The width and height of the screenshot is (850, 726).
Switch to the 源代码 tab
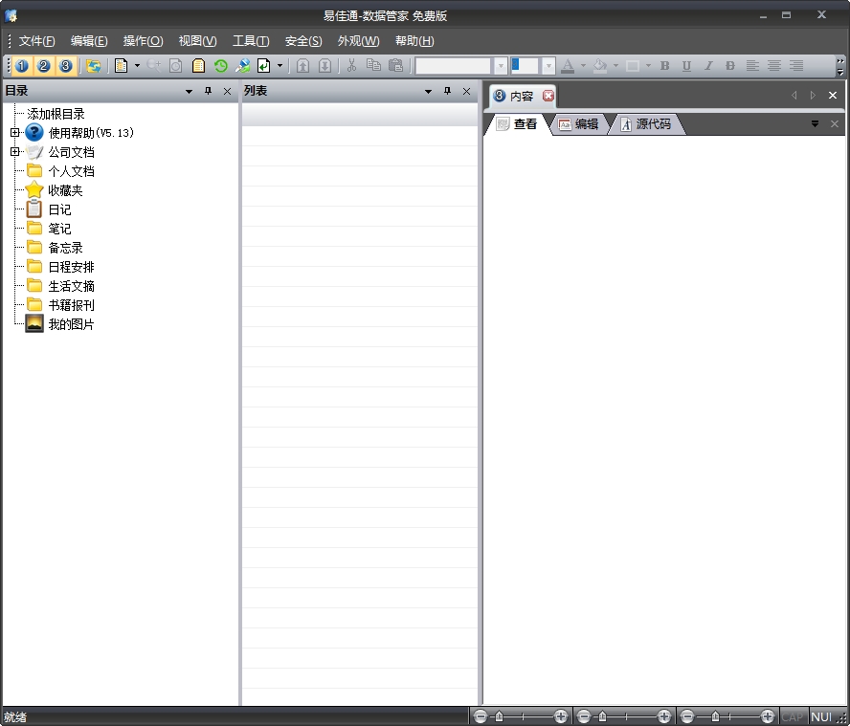point(645,124)
